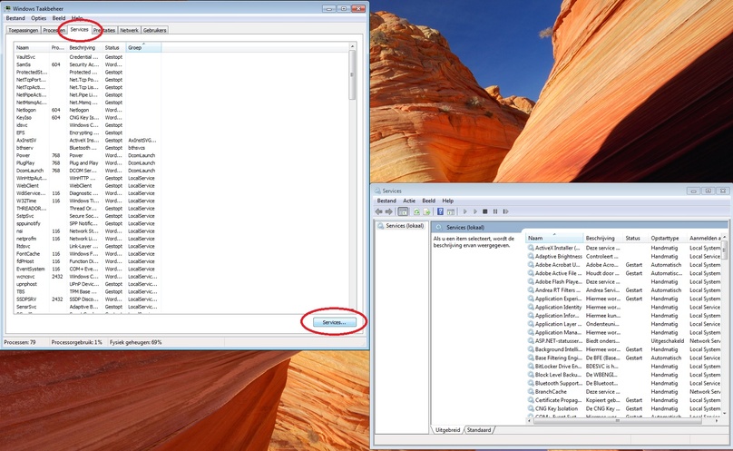Click the Stop Service square icon

(484, 212)
